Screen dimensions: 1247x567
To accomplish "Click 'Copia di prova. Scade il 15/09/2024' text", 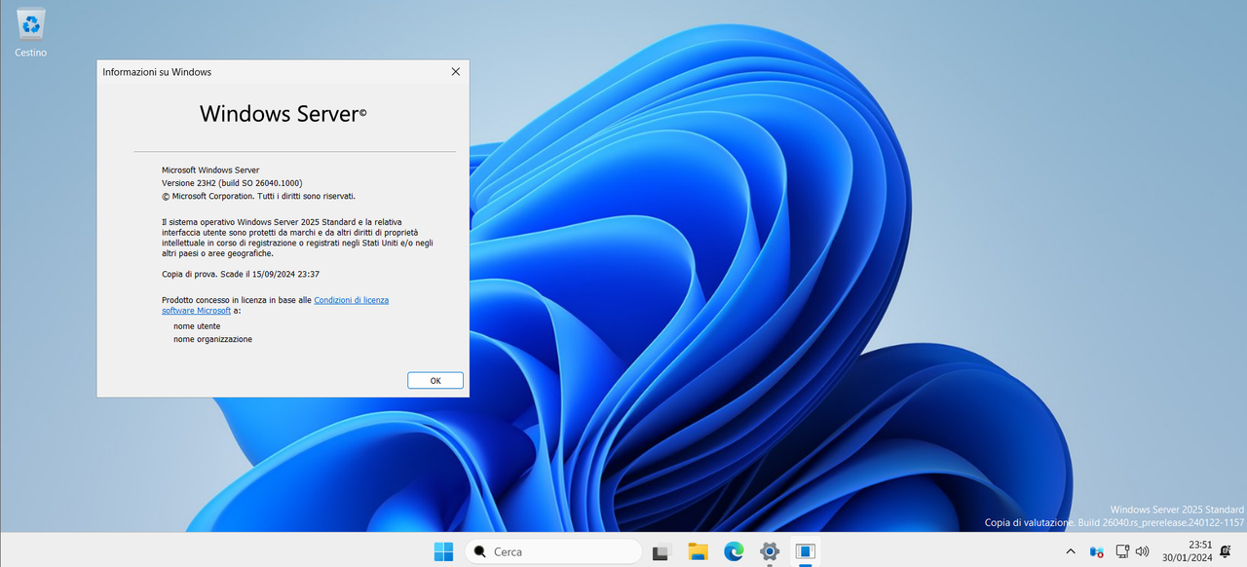I will [x=241, y=274].
